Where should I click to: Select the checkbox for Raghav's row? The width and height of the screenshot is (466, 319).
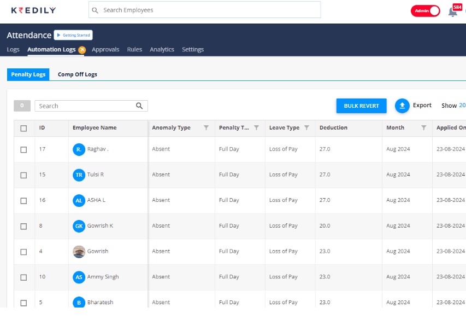click(23, 150)
